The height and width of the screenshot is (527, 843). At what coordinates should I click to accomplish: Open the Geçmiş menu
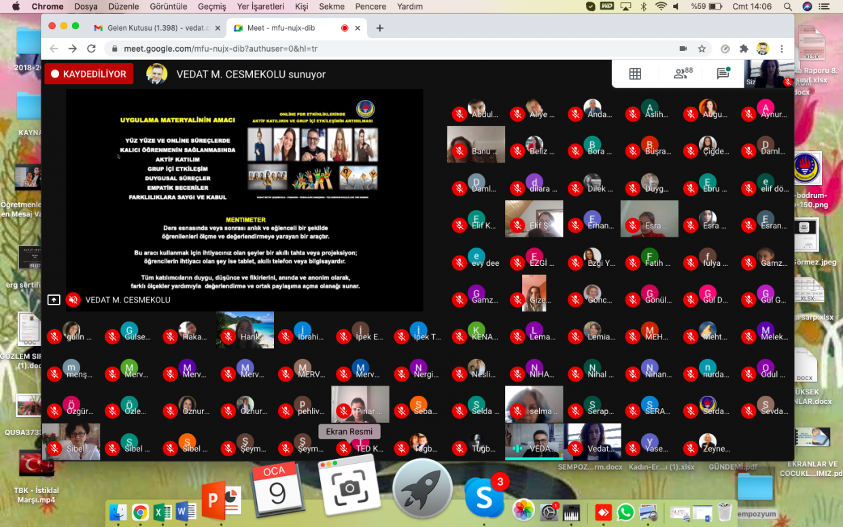tap(211, 6)
